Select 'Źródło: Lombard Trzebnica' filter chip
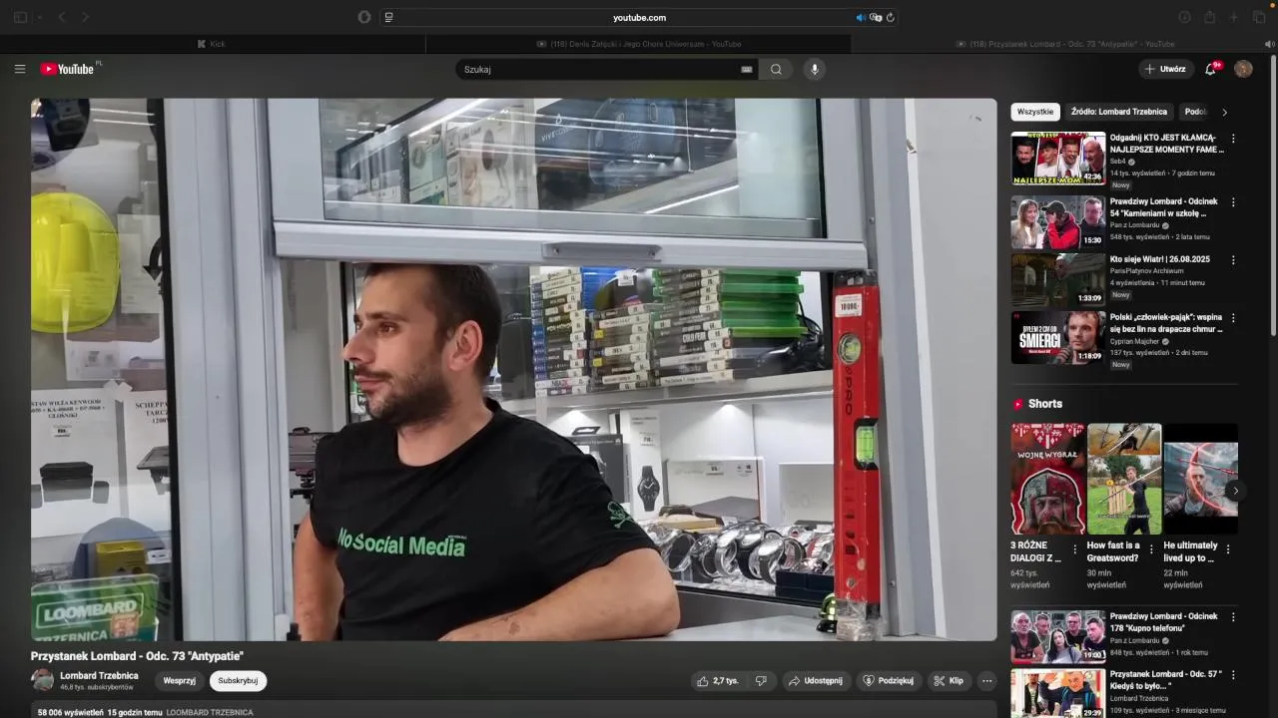Viewport: 1278px width, 718px height. point(1119,112)
